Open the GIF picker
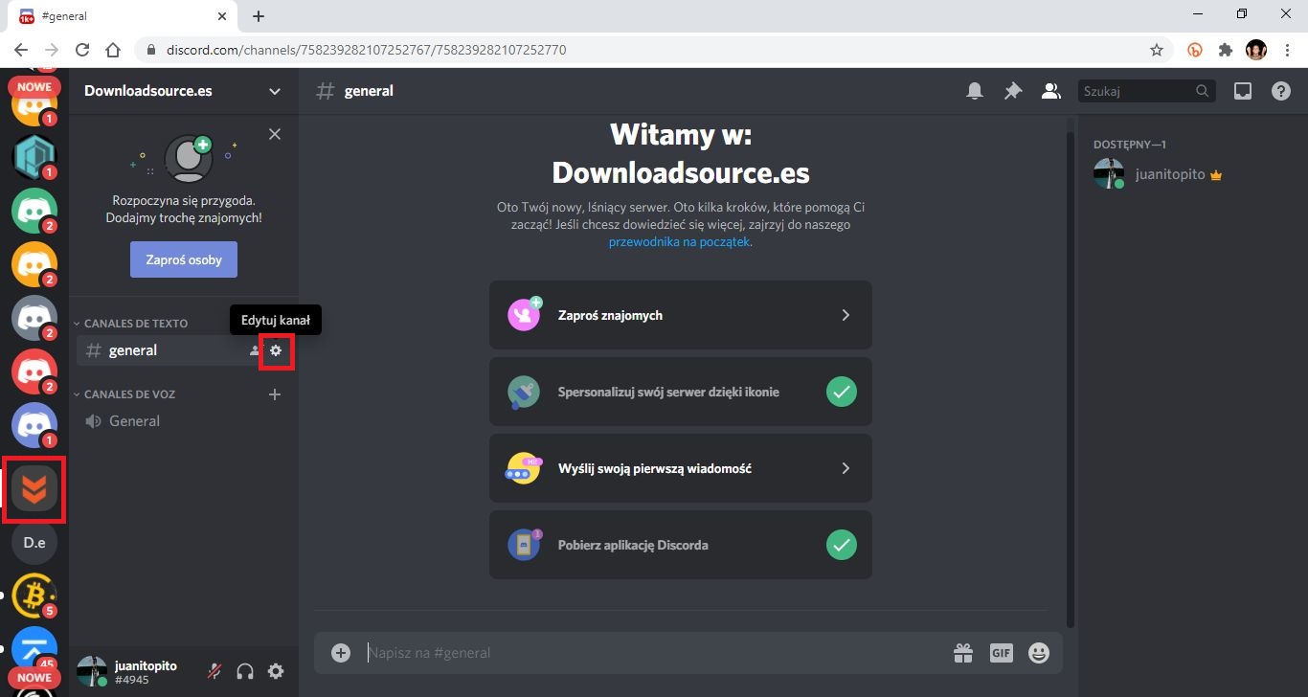Screen dimensions: 1308x697 tap(1001, 653)
